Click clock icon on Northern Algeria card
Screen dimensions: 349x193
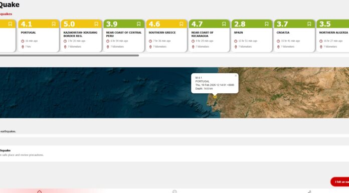tap(321, 41)
